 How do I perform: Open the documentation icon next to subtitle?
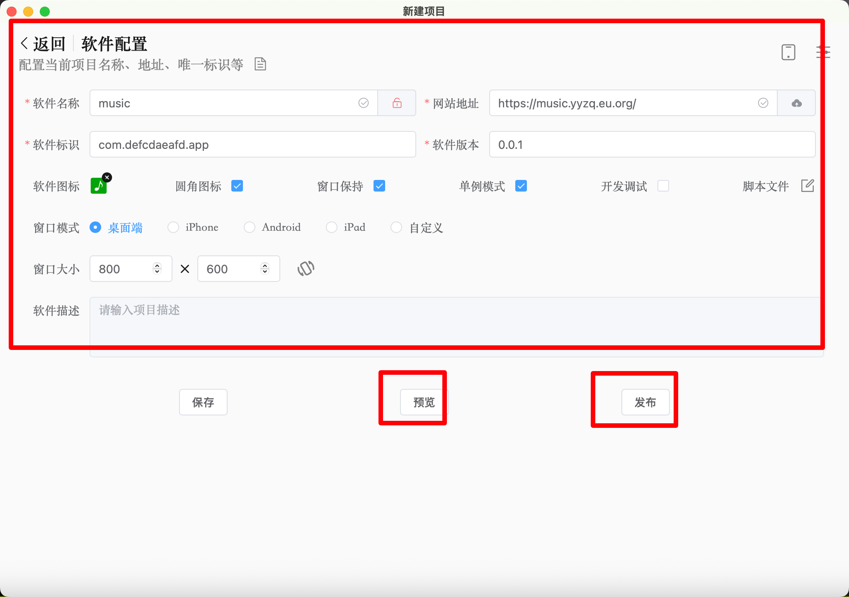260,64
